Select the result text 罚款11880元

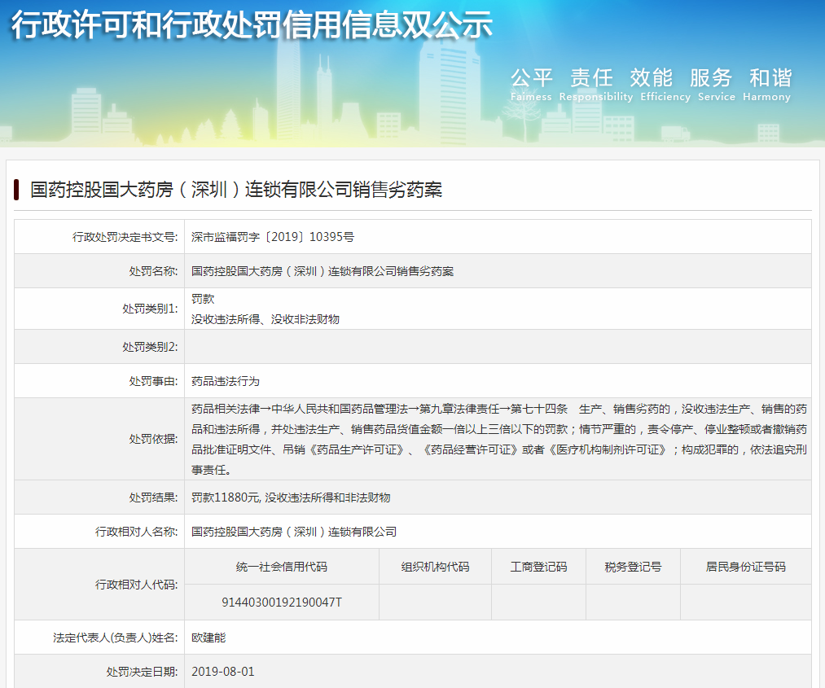pyautogui.click(x=226, y=497)
